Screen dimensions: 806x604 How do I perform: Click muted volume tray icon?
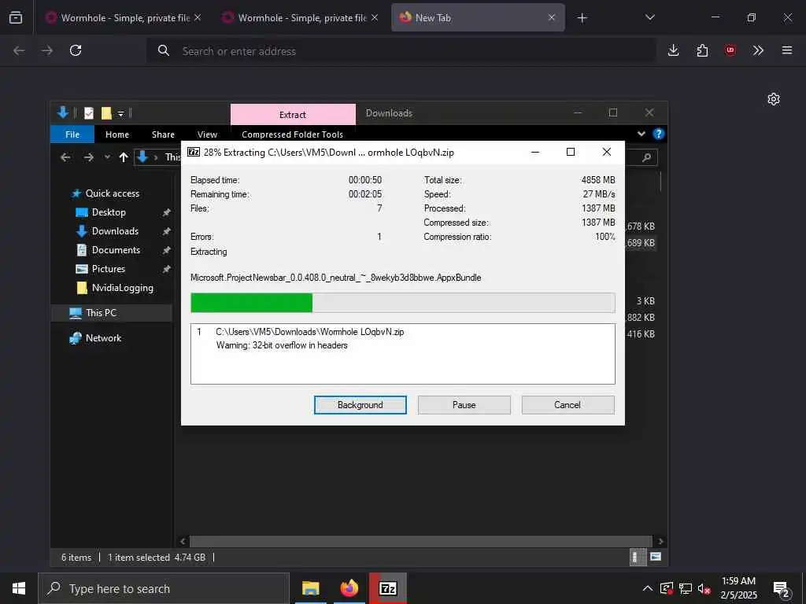point(704,588)
